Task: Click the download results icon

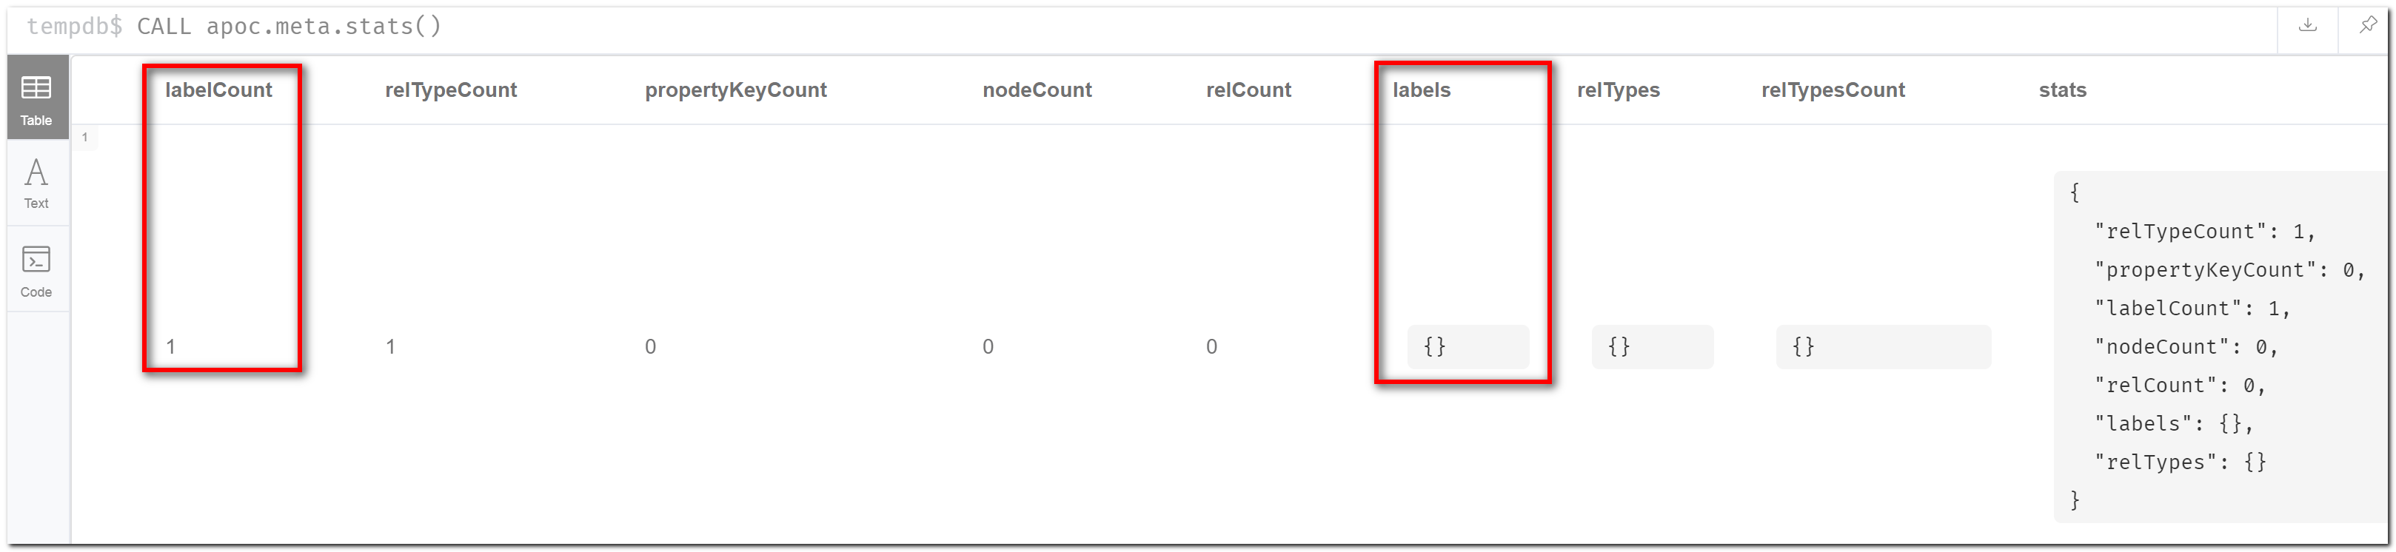Action: pos(2308,26)
